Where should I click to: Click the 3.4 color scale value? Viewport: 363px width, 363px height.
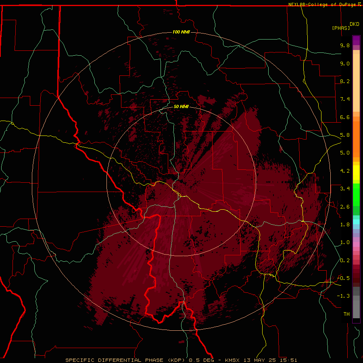pyautogui.click(x=345, y=189)
